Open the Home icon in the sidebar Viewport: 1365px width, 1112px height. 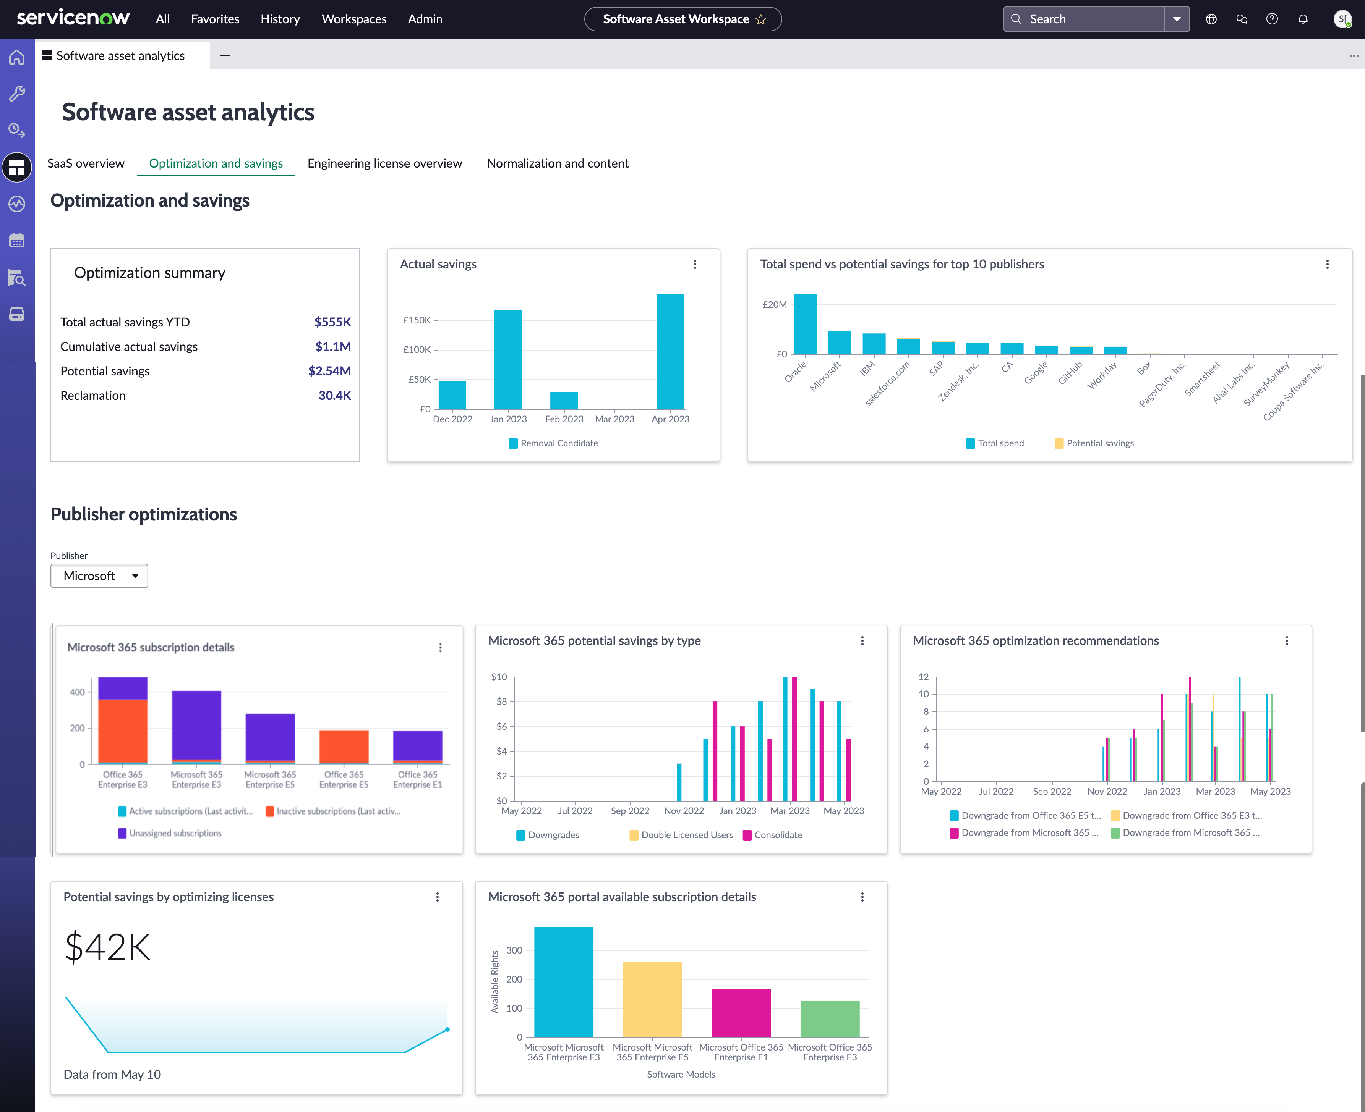pos(17,58)
